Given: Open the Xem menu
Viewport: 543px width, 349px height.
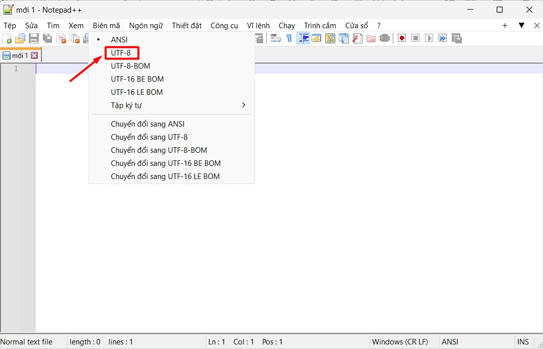Looking at the screenshot, I should pyautogui.click(x=76, y=26).
